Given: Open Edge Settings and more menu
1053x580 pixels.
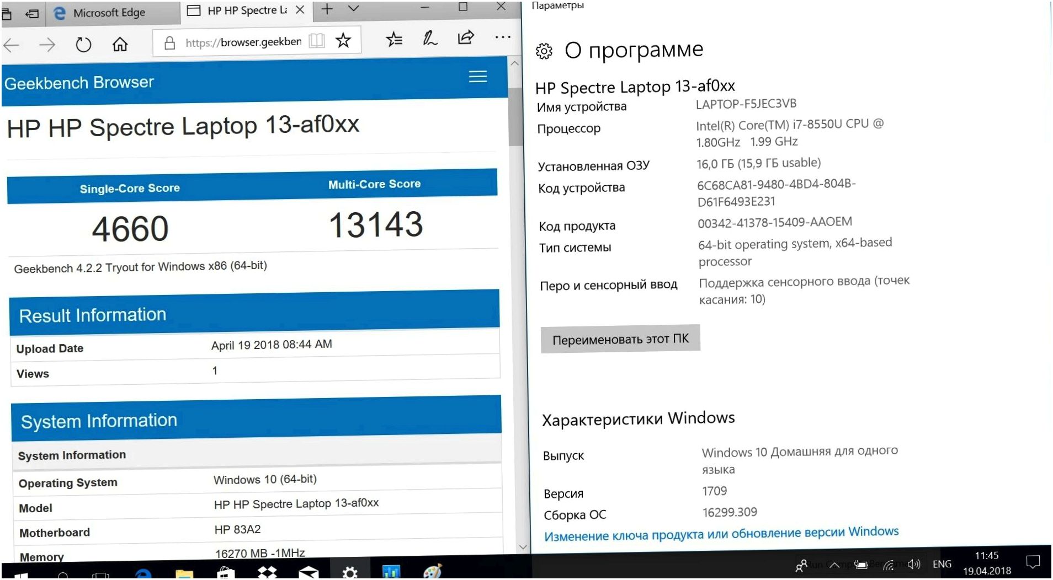Looking at the screenshot, I should (x=503, y=37).
